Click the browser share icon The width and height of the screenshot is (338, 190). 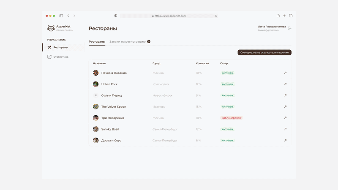click(x=278, y=16)
